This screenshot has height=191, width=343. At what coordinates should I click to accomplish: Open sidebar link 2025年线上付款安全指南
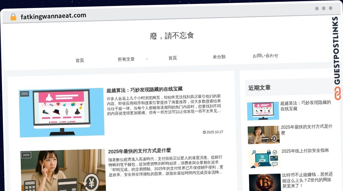click(x=305, y=151)
